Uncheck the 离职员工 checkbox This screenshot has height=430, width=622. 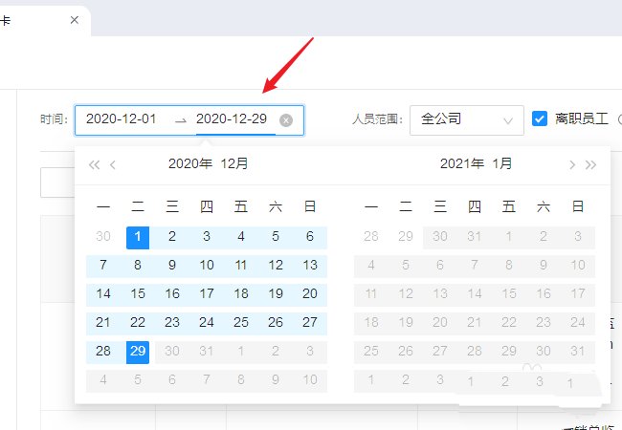pos(540,118)
